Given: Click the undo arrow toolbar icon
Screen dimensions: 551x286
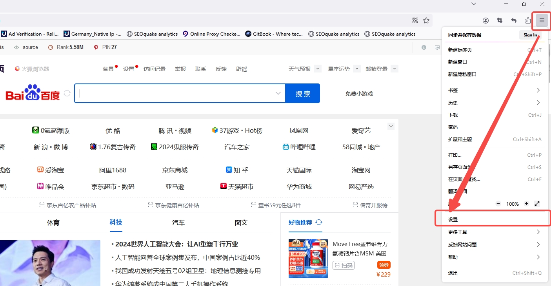Looking at the screenshot, I should [x=514, y=20].
